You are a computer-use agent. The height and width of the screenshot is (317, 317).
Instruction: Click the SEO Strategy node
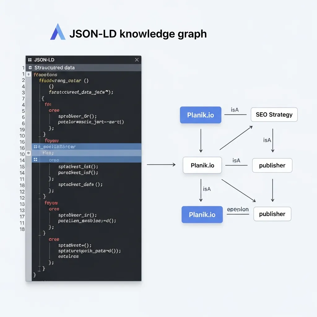274,115
